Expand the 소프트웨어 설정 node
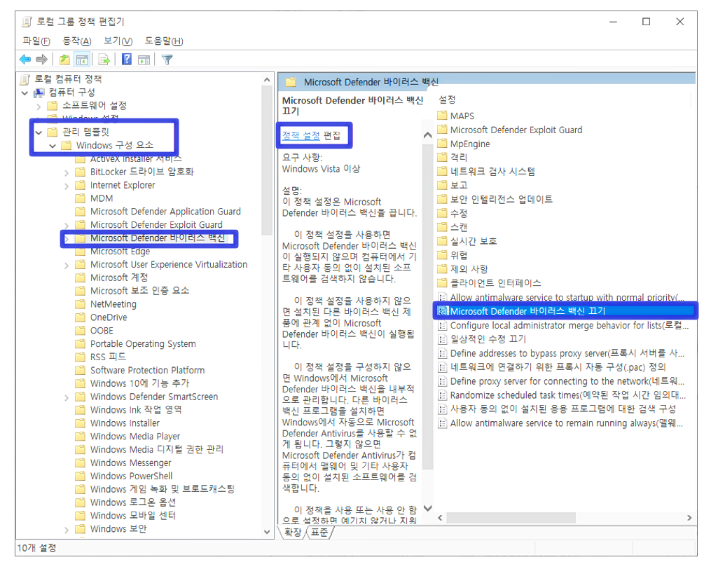The image size is (704, 562). coord(39,107)
